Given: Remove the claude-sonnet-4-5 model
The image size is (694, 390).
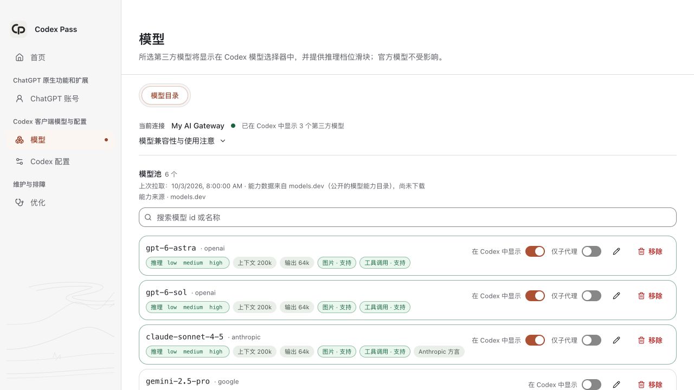Looking at the screenshot, I should [x=650, y=340].
